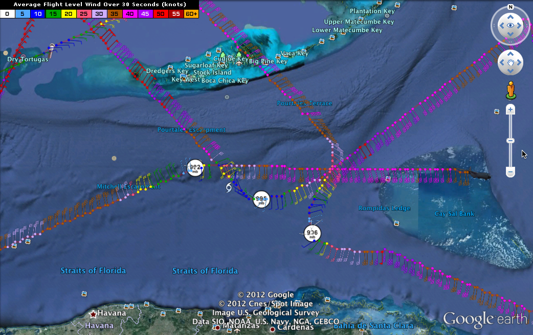Click the hurricane symbol storm center icon
533x335 pixels.
pyautogui.click(x=229, y=189)
